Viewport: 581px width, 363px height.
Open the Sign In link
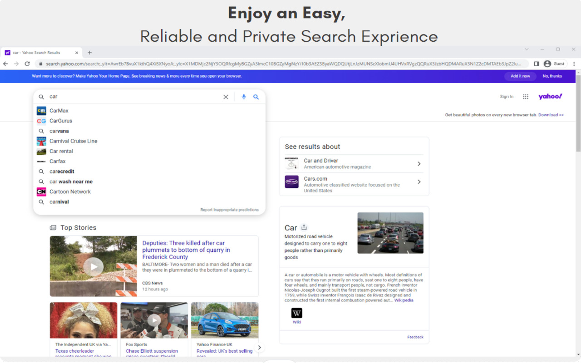coord(507,97)
